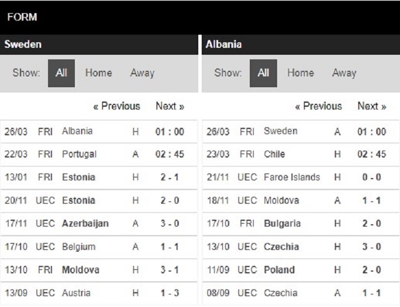Image resolution: width=400 pixels, height=307 pixels.
Task: Show Sweden's Away matches only
Action: [x=142, y=73]
